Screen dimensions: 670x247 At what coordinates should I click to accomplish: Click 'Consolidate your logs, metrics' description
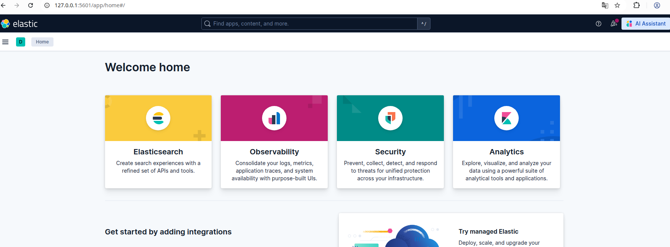pos(274,171)
